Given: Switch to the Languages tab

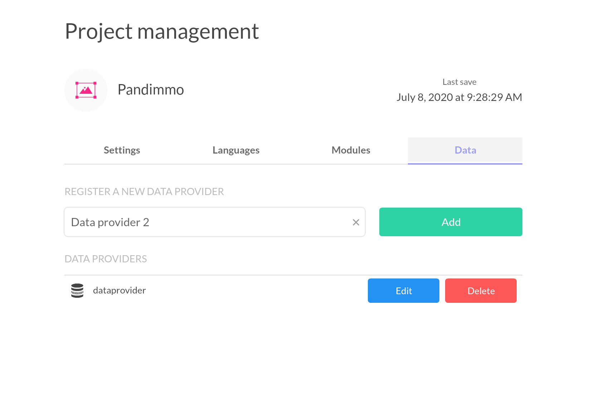Looking at the screenshot, I should point(236,150).
